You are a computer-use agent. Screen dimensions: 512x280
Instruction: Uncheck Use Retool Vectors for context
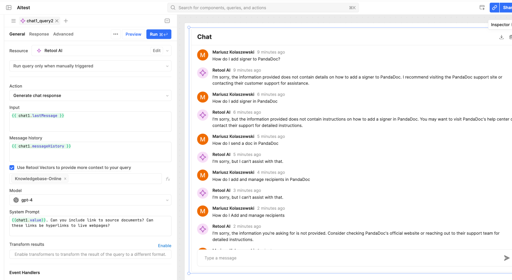(12, 167)
